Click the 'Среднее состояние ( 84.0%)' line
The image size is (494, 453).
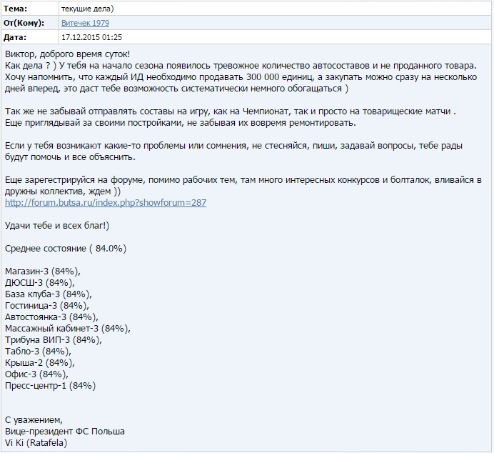(66, 249)
